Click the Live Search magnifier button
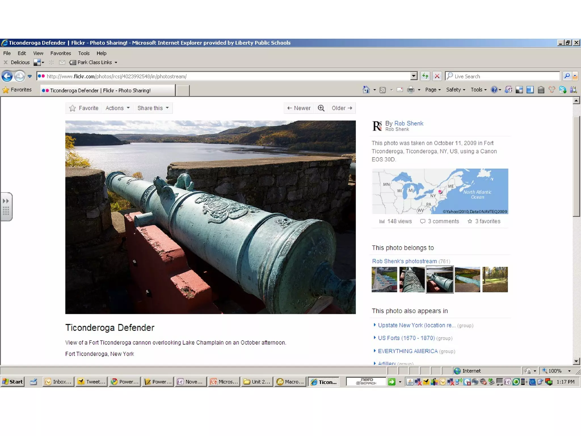 click(567, 76)
